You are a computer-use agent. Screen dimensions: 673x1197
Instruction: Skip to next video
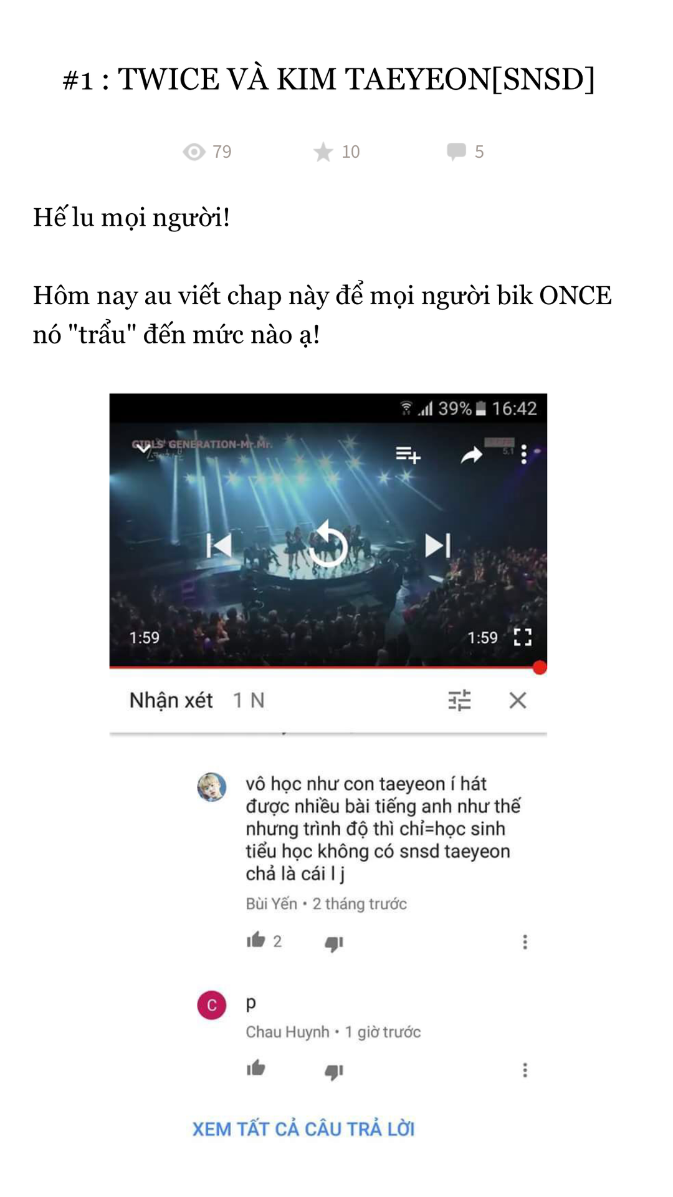point(437,546)
